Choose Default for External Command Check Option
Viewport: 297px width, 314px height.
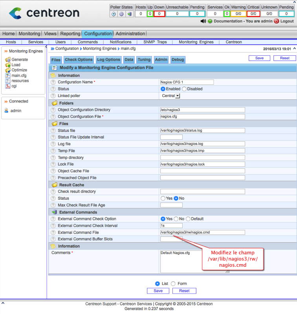(x=188, y=219)
